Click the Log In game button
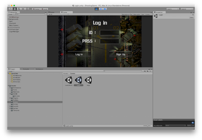The image size is (202, 140). [79, 54]
